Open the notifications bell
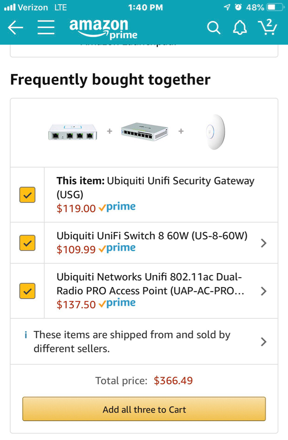This screenshot has width=288, height=440. pos(240,28)
